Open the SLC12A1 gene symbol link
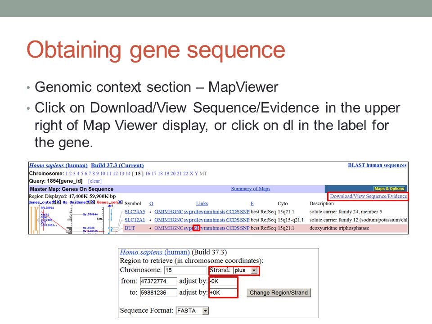The height and width of the screenshot is (324, 432). point(135,220)
